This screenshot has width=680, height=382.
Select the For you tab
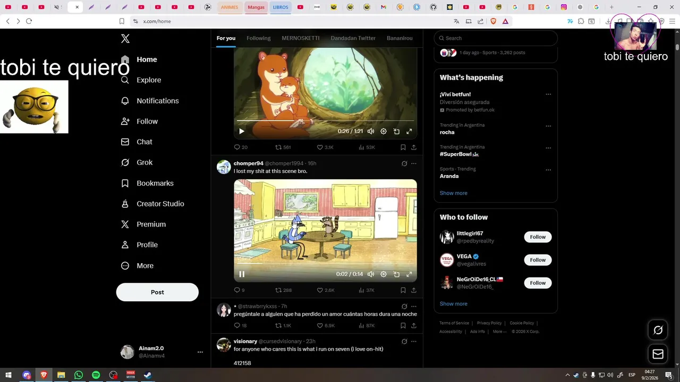(x=226, y=38)
